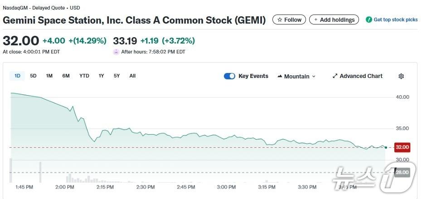The width and height of the screenshot is (422, 199).
Task: Click the Mountain chart type icon
Action: pos(280,76)
